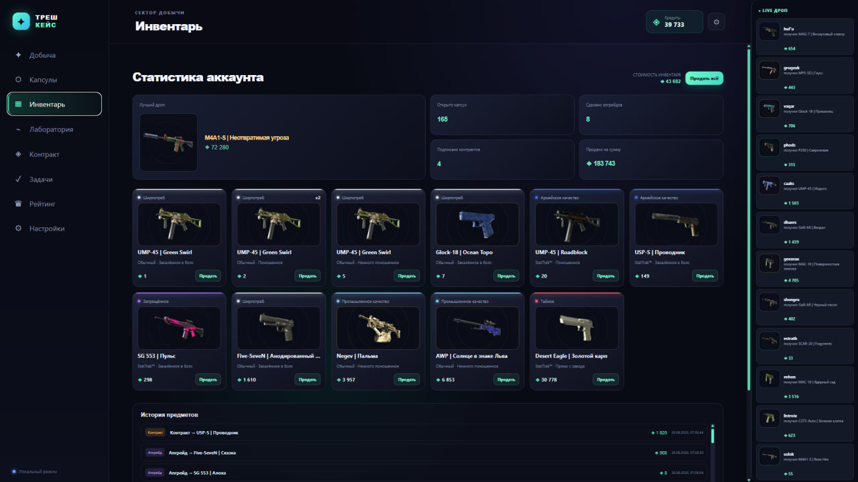Image resolution: width=858 pixels, height=482 pixels.
Task: Sell the UMP-45 | Roadblock
Action: pyautogui.click(x=605, y=276)
